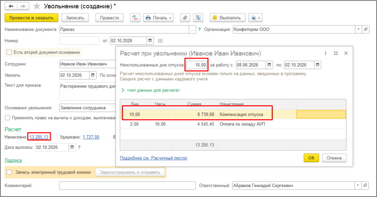Open the Подписи link
377x197 pixels.
point(13,160)
